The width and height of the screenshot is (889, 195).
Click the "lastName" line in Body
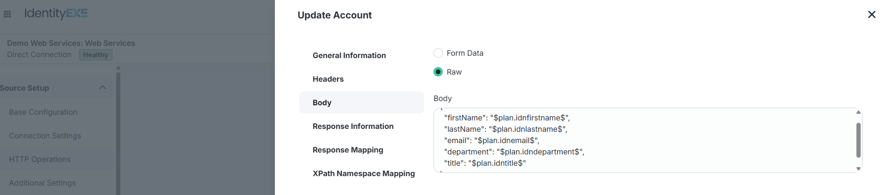click(506, 129)
